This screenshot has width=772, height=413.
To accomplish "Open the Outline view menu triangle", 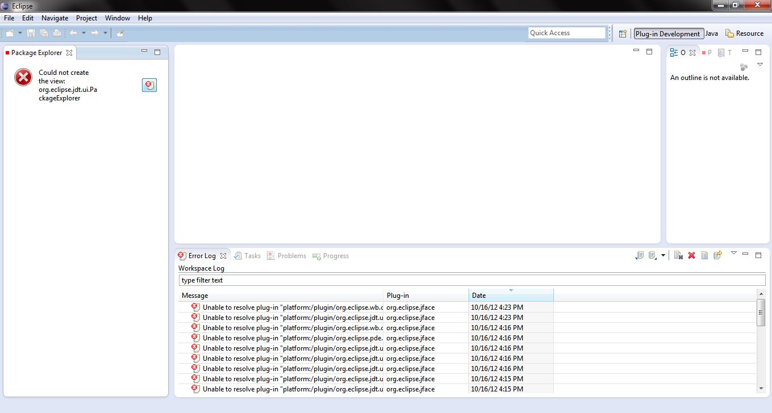I will [x=760, y=65].
